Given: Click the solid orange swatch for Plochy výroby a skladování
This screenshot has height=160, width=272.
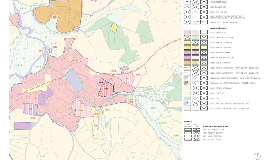Looking at the screenshot, I should [187, 62].
